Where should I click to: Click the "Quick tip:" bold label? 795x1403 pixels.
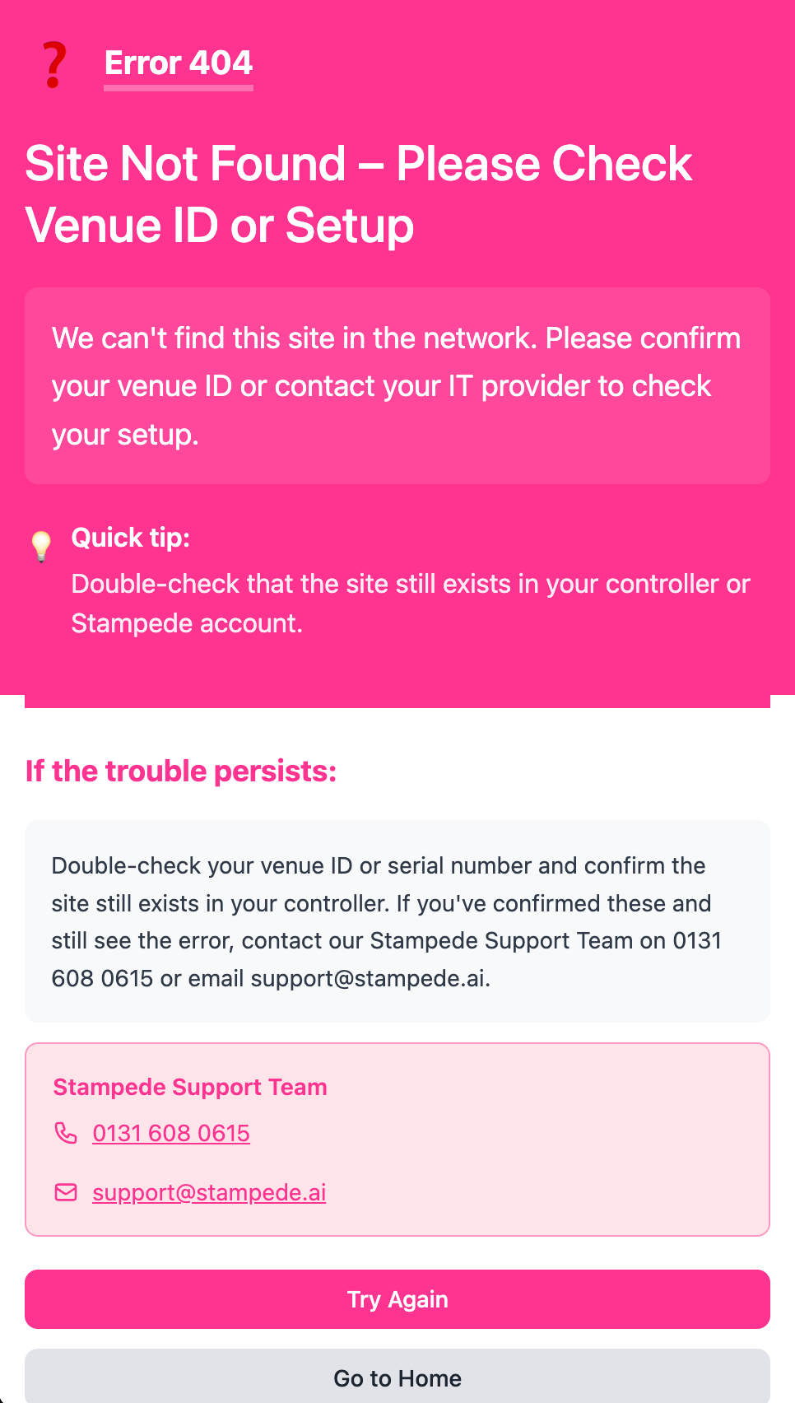[x=131, y=538]
